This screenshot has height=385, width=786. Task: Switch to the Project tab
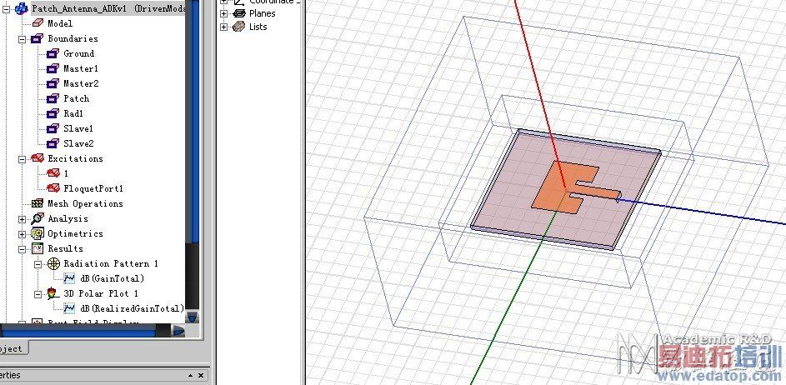click(x=12, y=348)
